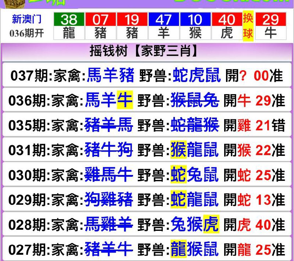Open the 031期 prediction row
The image size is (294, 261).
[147, 150]
